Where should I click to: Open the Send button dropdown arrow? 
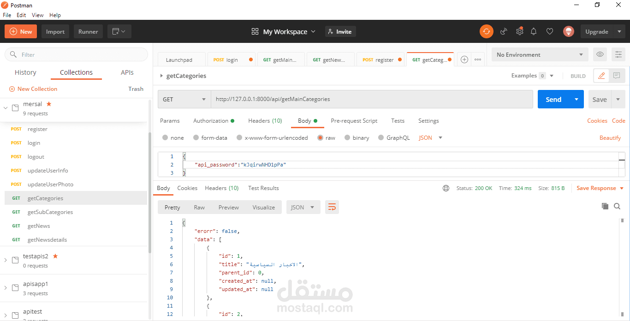point(577,99)
